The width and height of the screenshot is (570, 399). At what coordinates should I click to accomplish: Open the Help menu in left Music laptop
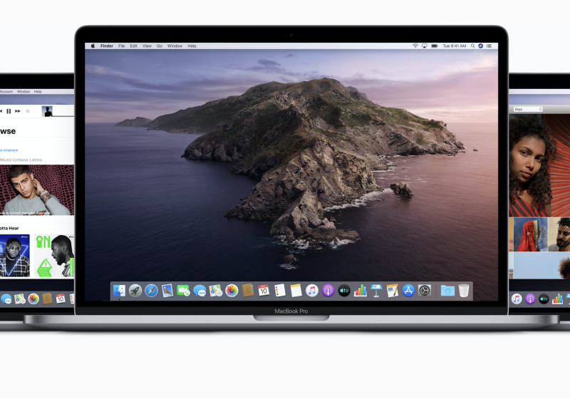(x=38, y=92)
